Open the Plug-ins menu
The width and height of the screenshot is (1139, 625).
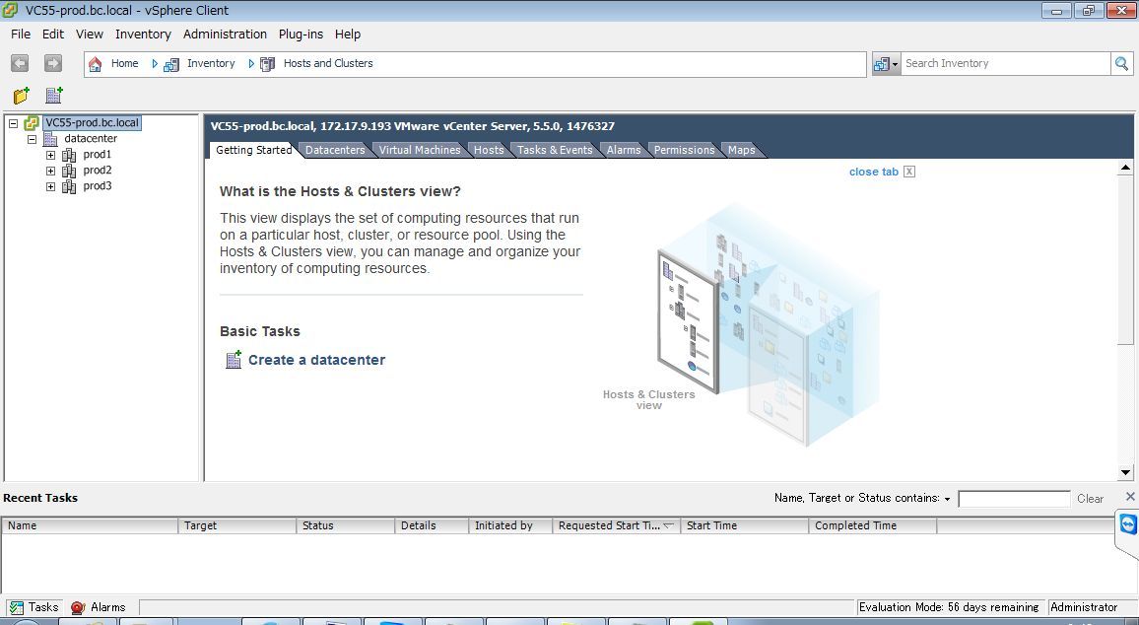click(x=301, y=35)
